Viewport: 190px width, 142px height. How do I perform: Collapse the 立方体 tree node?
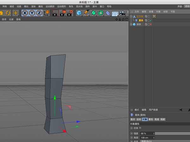click(131, 16)
